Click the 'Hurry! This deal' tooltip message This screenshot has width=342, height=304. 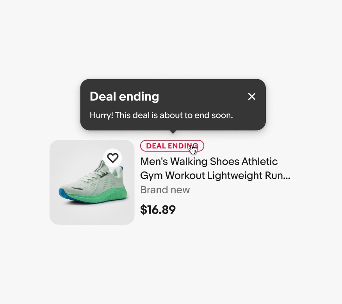tap(161, 115)
